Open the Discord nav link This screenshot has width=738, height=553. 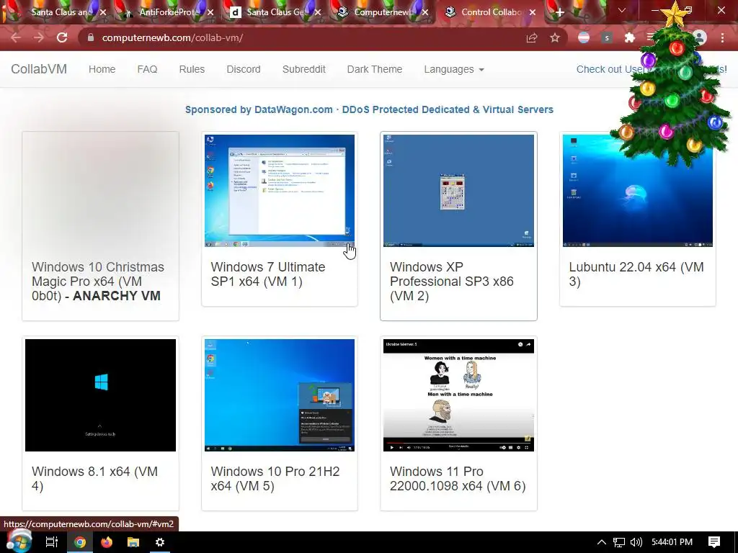[244, 69]
